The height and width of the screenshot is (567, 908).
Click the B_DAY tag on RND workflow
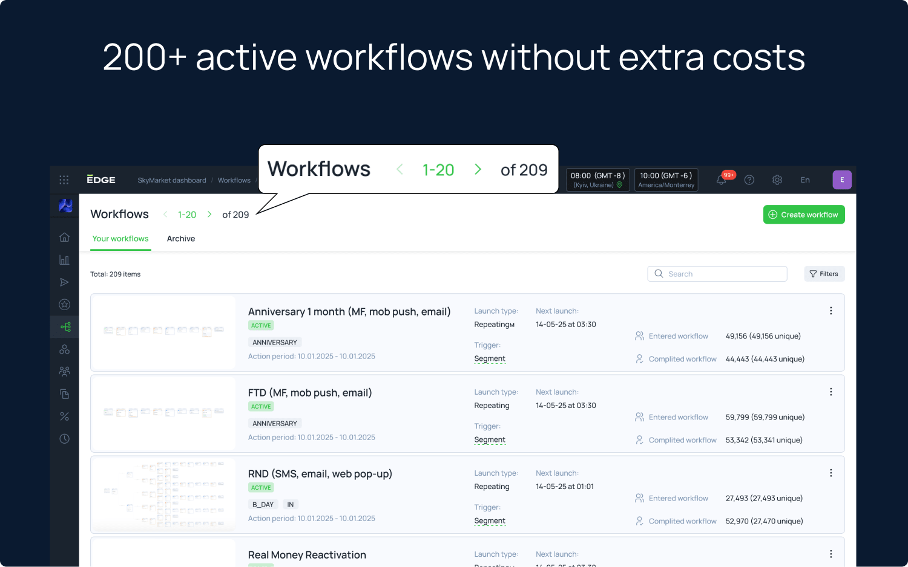pos(263,504)
